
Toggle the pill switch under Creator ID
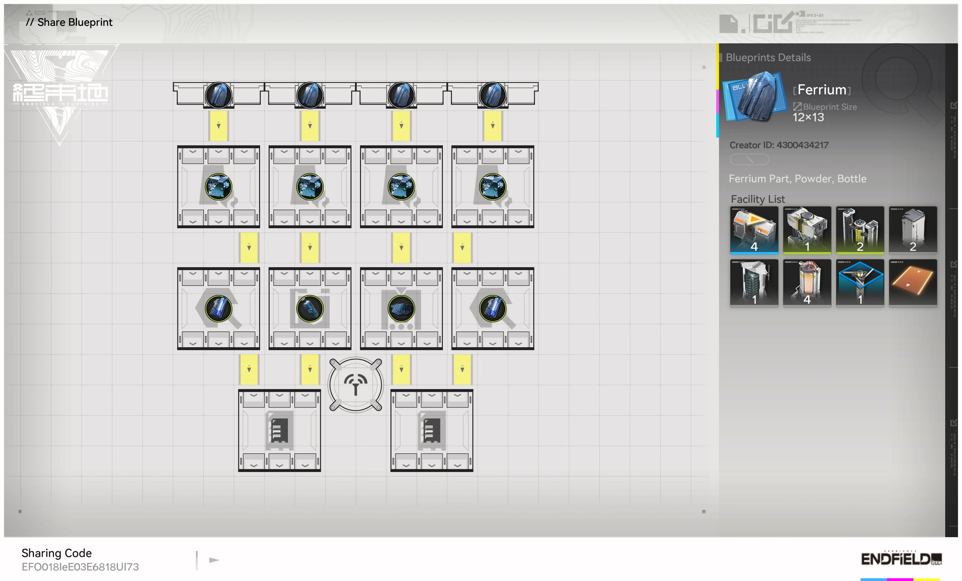(749, 159)
